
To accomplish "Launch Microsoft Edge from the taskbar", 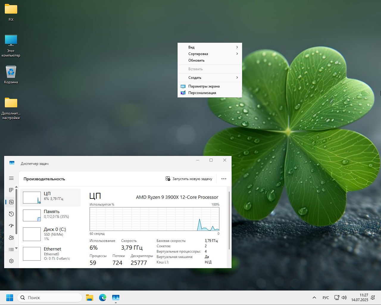I will tap(103, 298).
